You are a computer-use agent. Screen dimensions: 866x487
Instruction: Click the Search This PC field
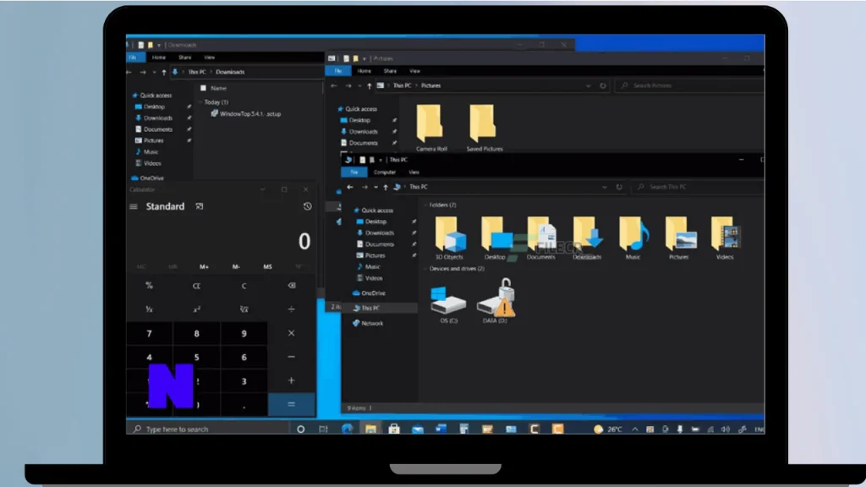699,187
